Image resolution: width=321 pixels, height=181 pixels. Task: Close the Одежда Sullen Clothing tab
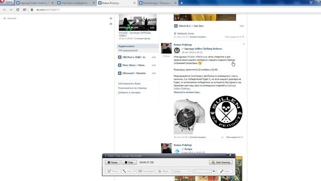click(53, 3)
